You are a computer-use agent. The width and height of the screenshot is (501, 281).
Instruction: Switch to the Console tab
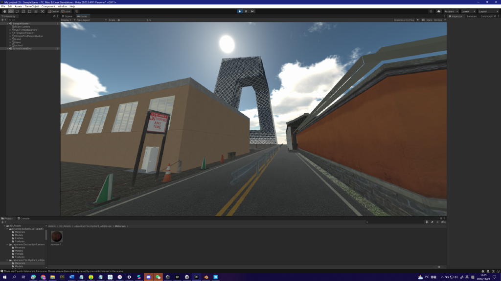23,219
